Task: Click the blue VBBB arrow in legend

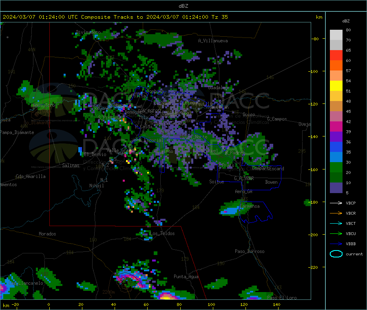Action: click(336, 244)
